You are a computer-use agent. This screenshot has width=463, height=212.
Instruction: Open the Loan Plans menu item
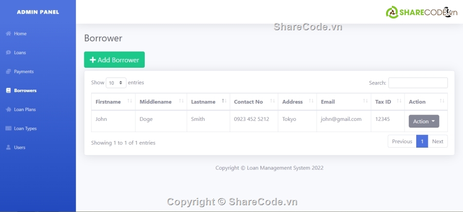(x=25, y=110)
